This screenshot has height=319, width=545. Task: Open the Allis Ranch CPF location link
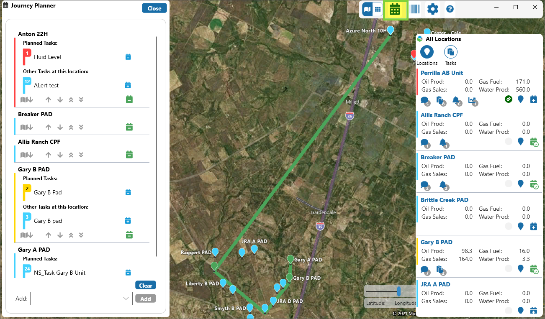pos(442,115)
